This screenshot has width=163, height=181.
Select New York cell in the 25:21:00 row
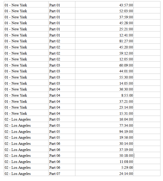click(16, 29)
